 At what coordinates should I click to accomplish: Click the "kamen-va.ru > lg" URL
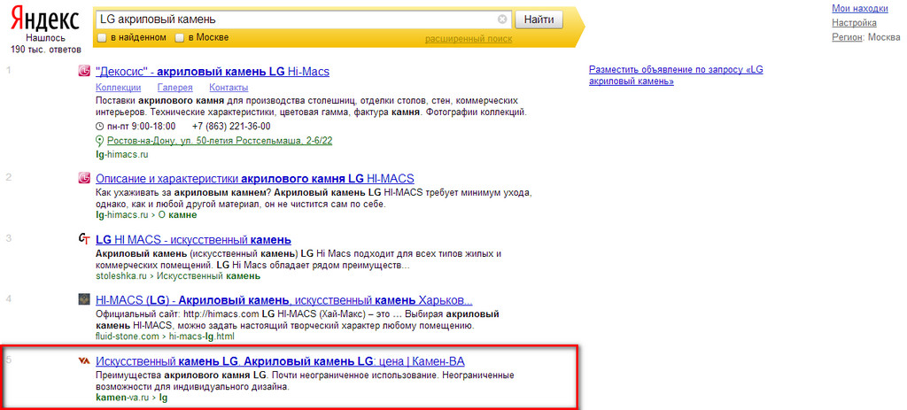coord(131,398)
